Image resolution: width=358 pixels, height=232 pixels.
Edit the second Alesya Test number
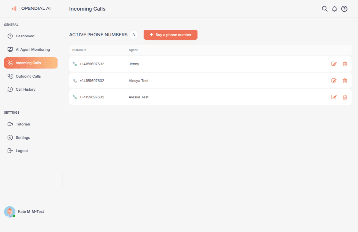(x=334, y=80)
